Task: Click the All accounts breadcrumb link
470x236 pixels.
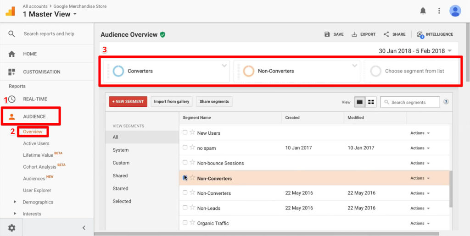Action: point(35,6)
